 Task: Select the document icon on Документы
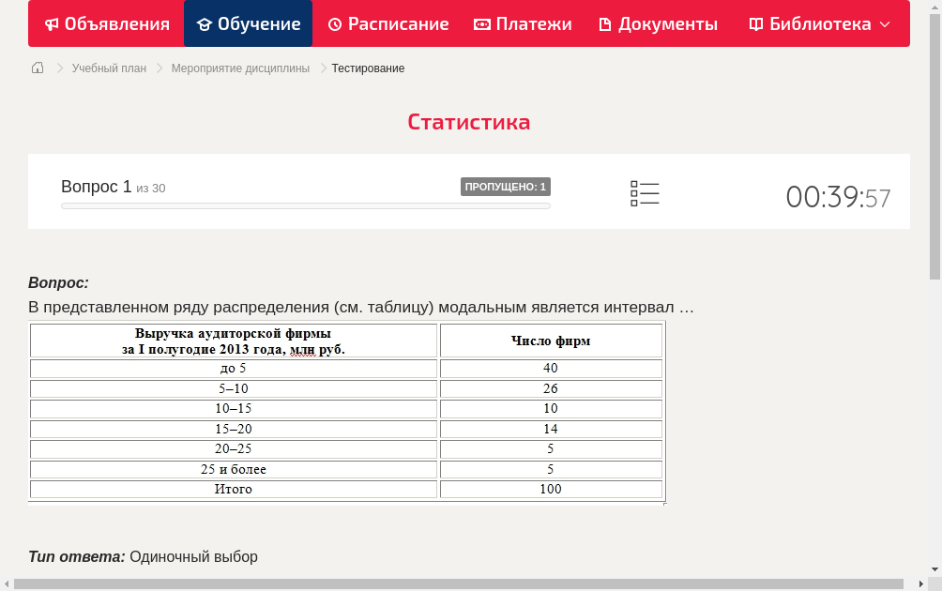pos(604,23)
